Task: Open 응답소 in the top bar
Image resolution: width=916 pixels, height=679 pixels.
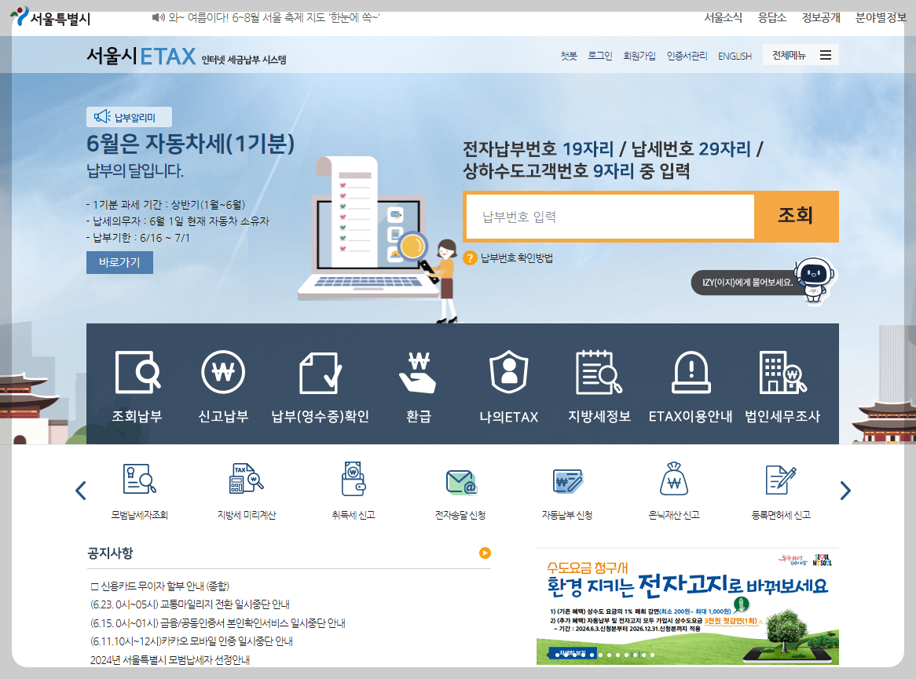Action: click(x=771, y=17)
